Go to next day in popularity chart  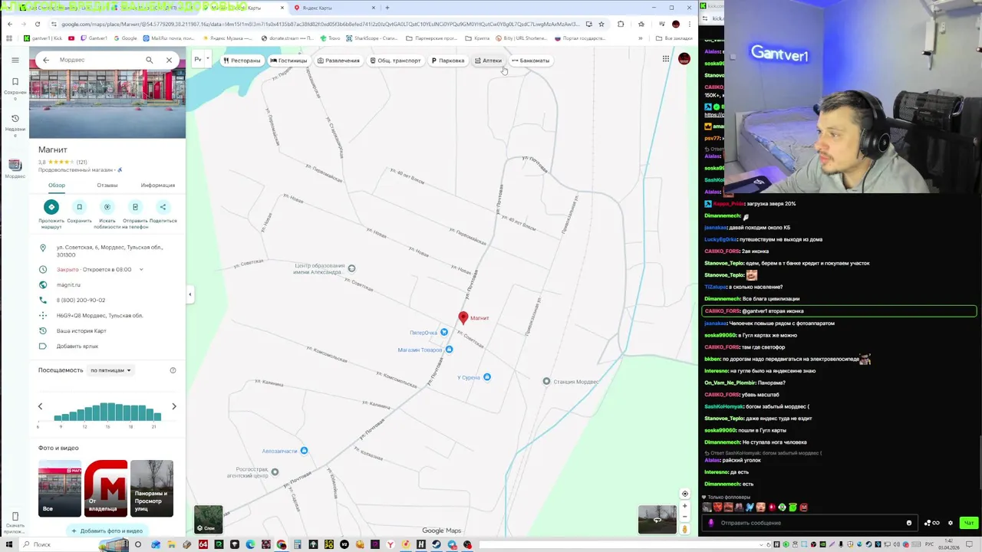(174, 406)
